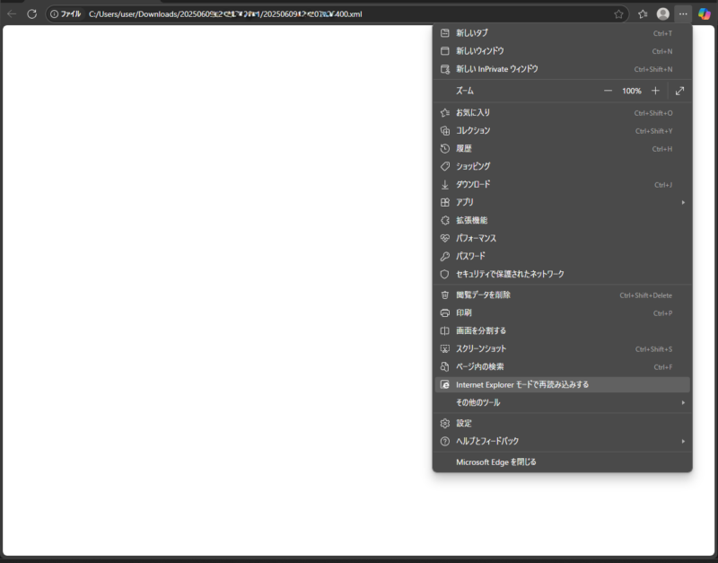The height and width of the screenshot is (563, 718).
Task: Click the address bar file path
Action: [x=225, y=14]
